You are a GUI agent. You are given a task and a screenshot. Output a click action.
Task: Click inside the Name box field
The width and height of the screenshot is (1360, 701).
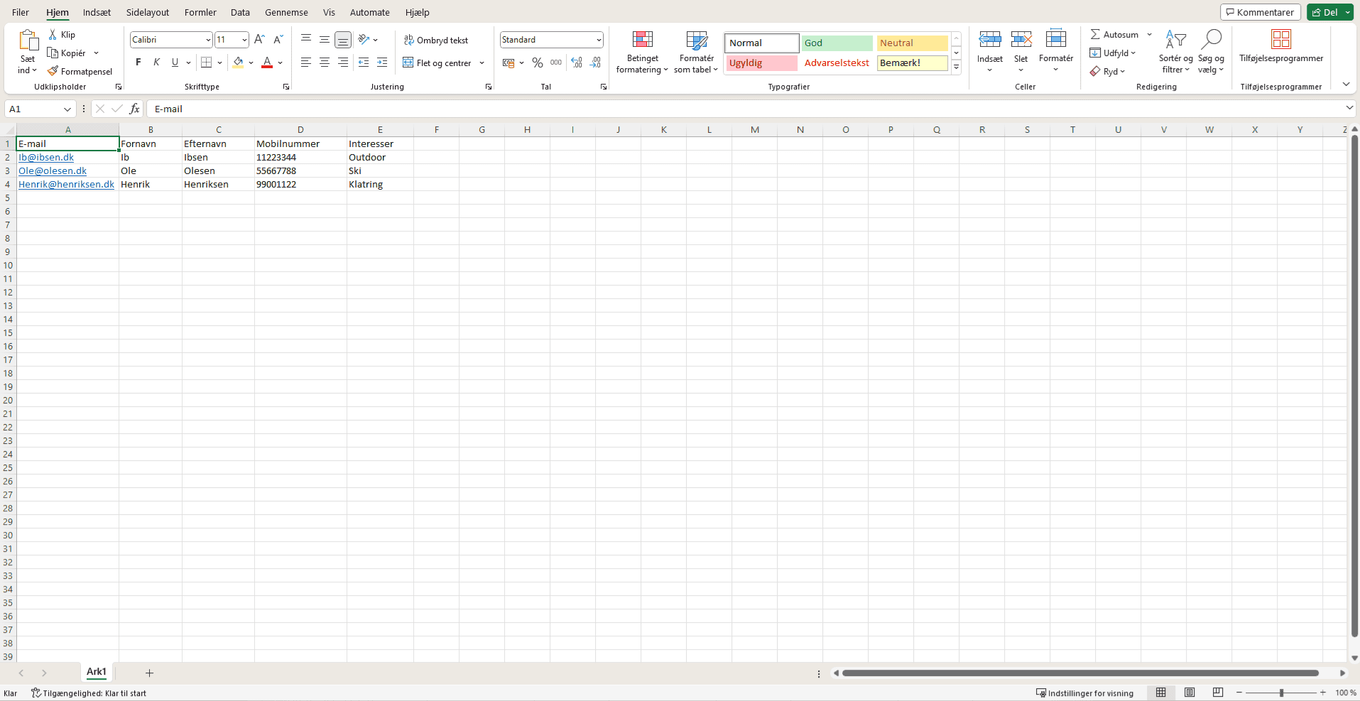click(x=36, y=109)
